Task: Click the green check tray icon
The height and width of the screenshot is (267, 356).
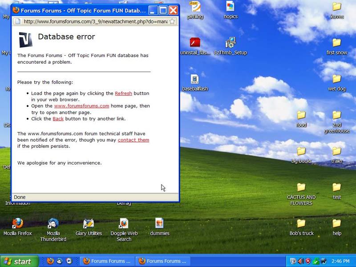Action: click(316, 261)
